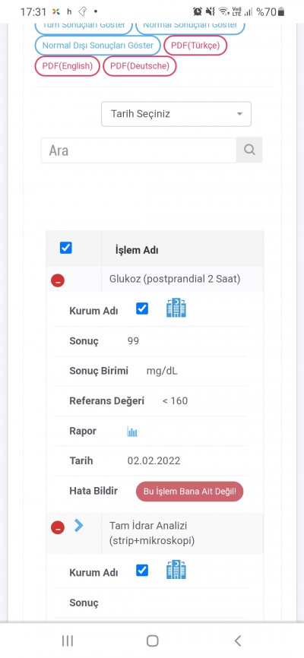
Task: Expand Tam İdrar Analizi blue chevron
Action: point(78,525)
